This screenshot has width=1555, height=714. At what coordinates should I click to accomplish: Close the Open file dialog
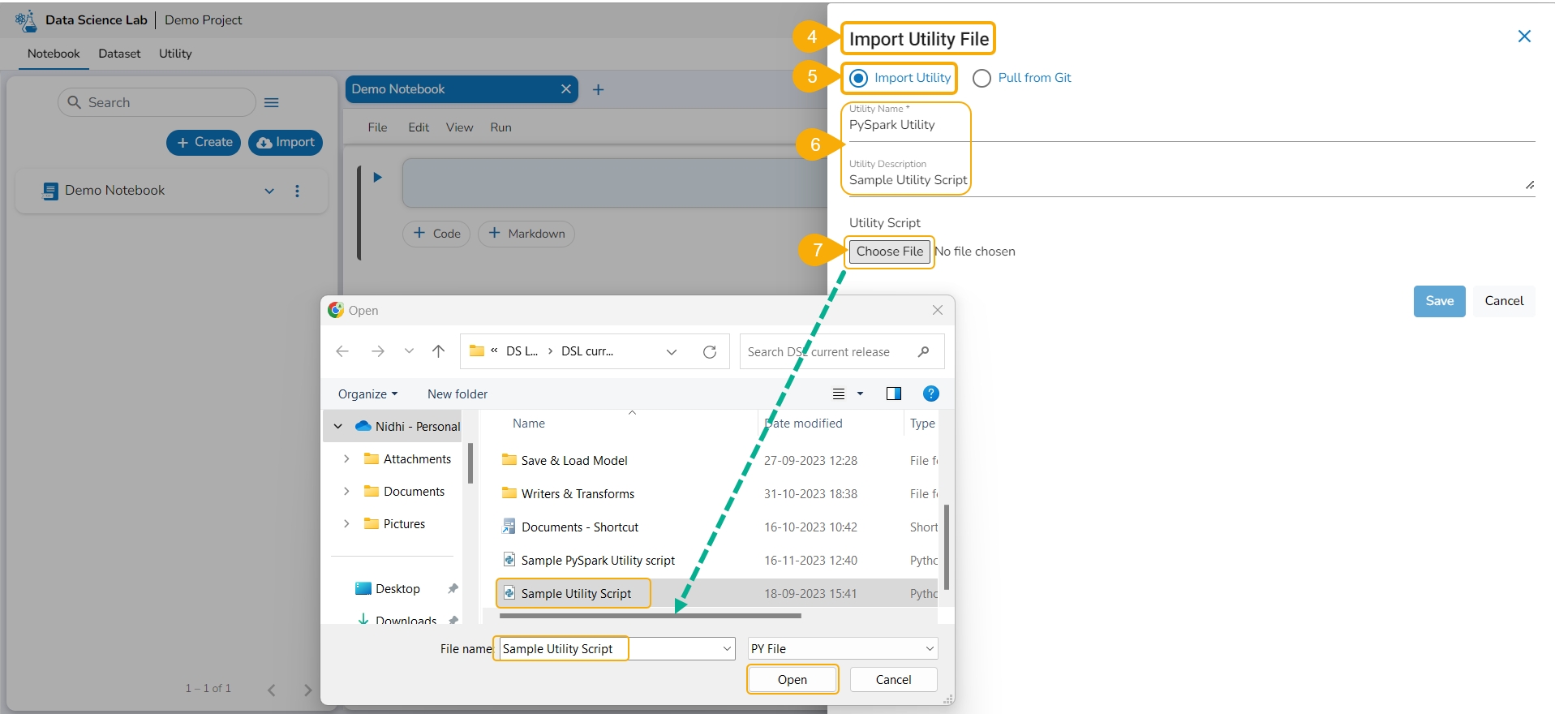[938, 310]
